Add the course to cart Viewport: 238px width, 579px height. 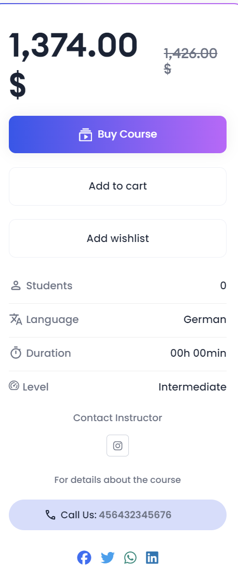[x=117, y=186]
